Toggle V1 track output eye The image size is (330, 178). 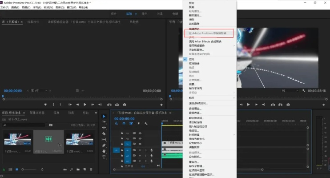[140, 144]
